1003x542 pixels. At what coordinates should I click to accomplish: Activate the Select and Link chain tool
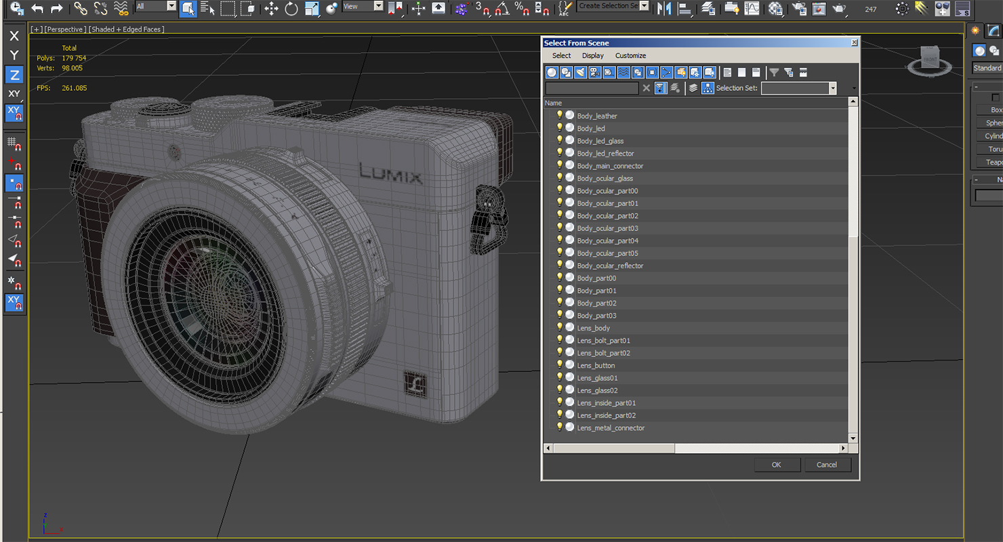click(x=81, y=8)
